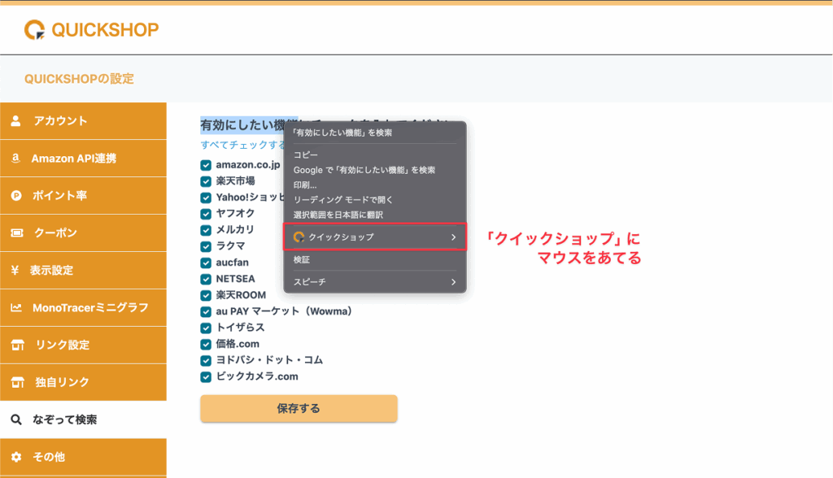Uncheck the ヨドバシ・ドット・コム checkbox
The height and width of the screenshot is (478, 833).
click(206, 361)
